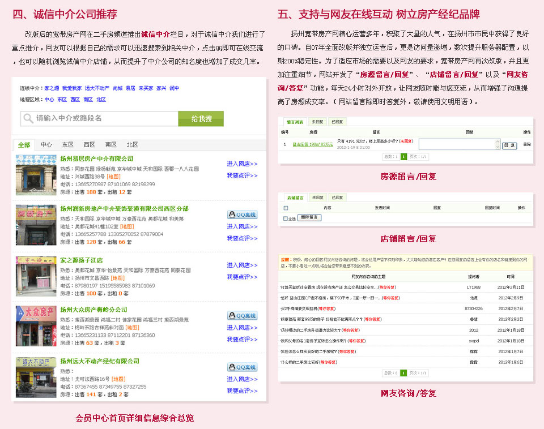The width and height of the screenshot is (544, 429).
Task: Click QQ离线 icon for 扬州润新房地产 listing
Action: (243, 215)
